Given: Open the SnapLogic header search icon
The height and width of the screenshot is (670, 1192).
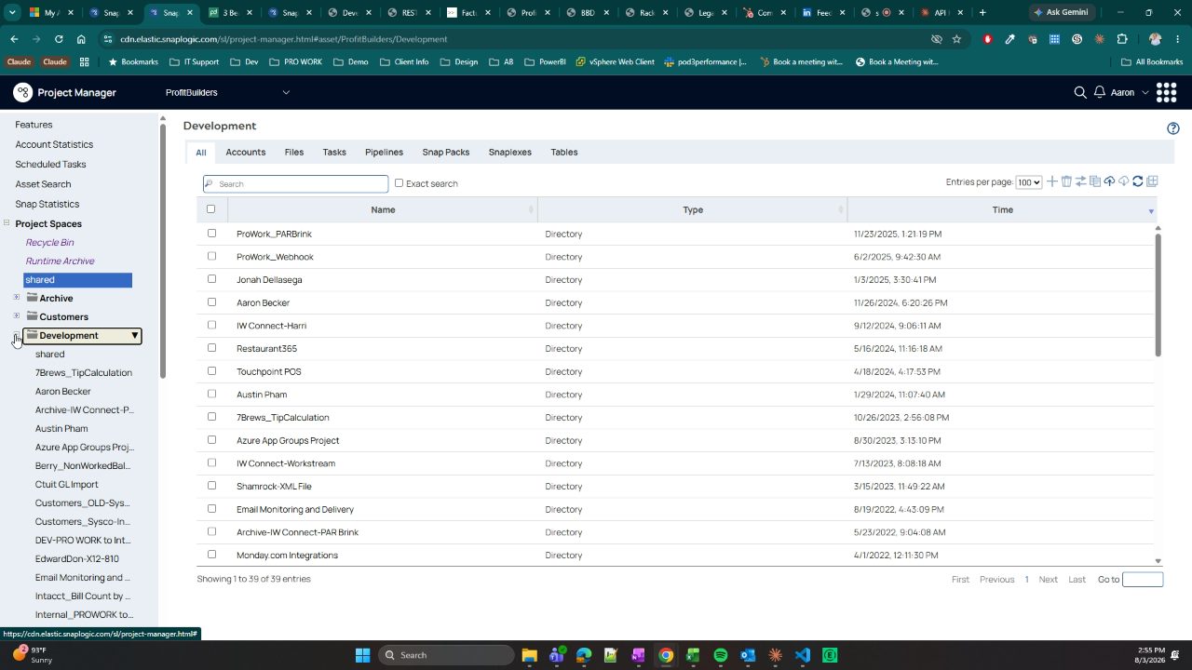Looking at the screenshot, I should point(1080,92).
